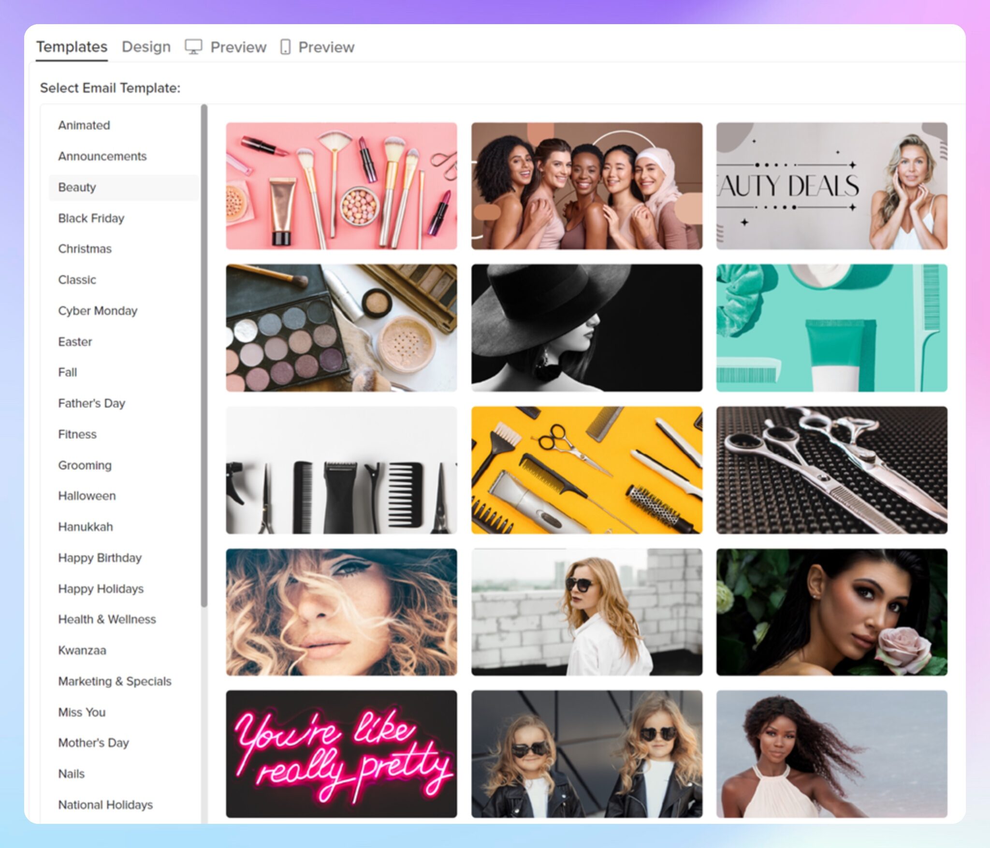Choose the pink makeup brushes template

tap(341, 186)
